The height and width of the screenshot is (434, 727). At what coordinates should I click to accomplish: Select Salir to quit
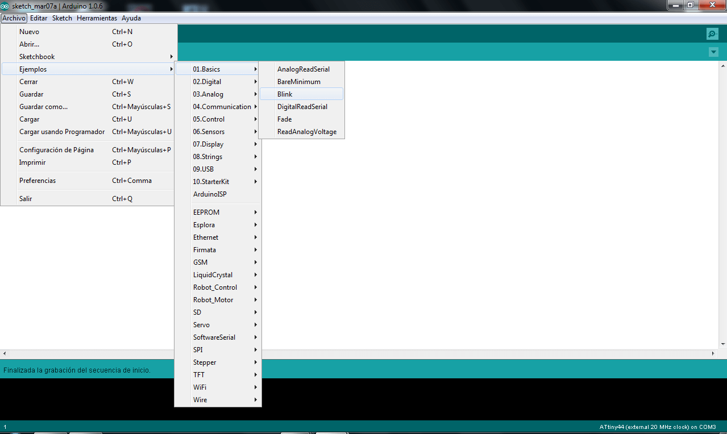[88, 199]
